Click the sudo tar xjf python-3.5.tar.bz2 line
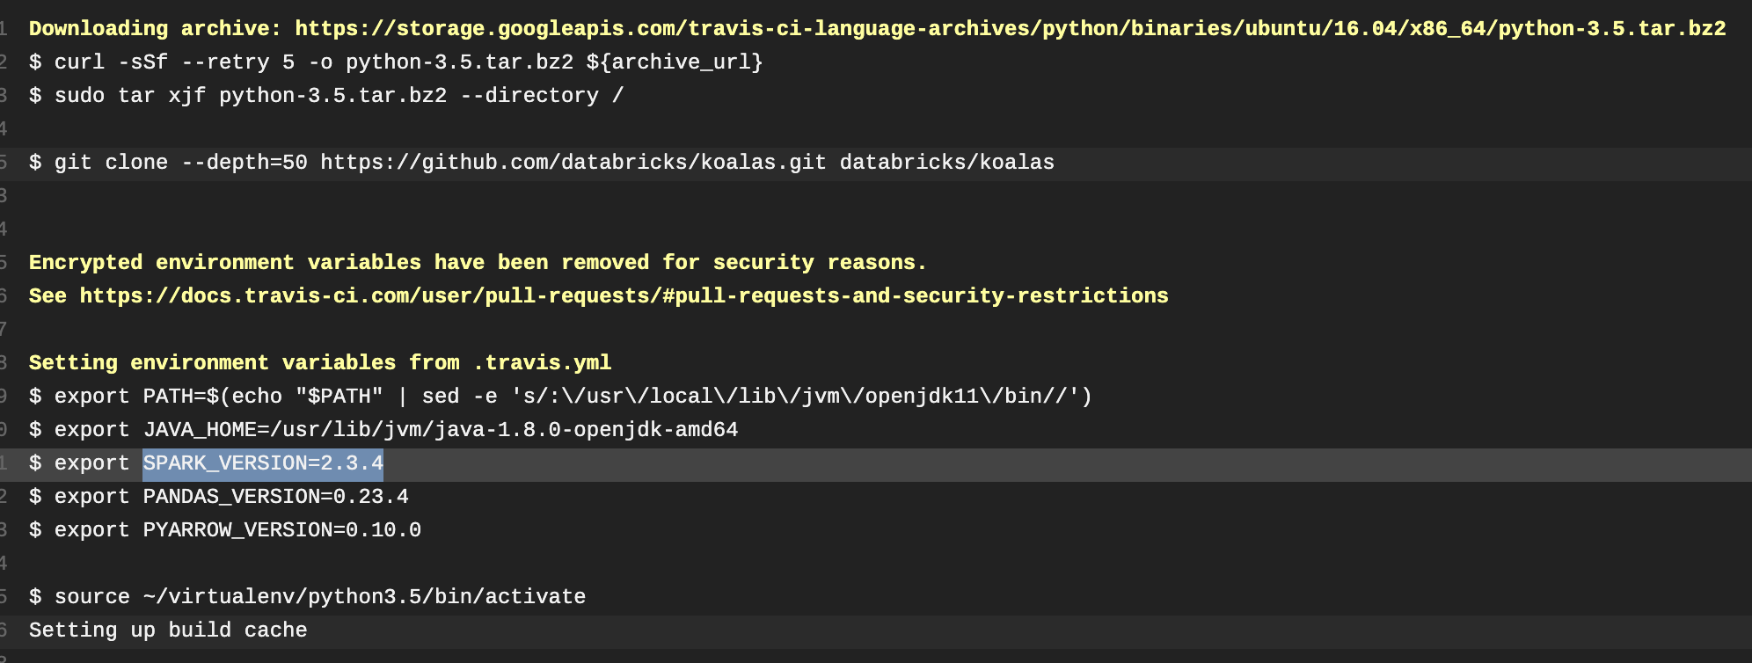This screenshot has height=663, width=1752. tap(326, 95)
